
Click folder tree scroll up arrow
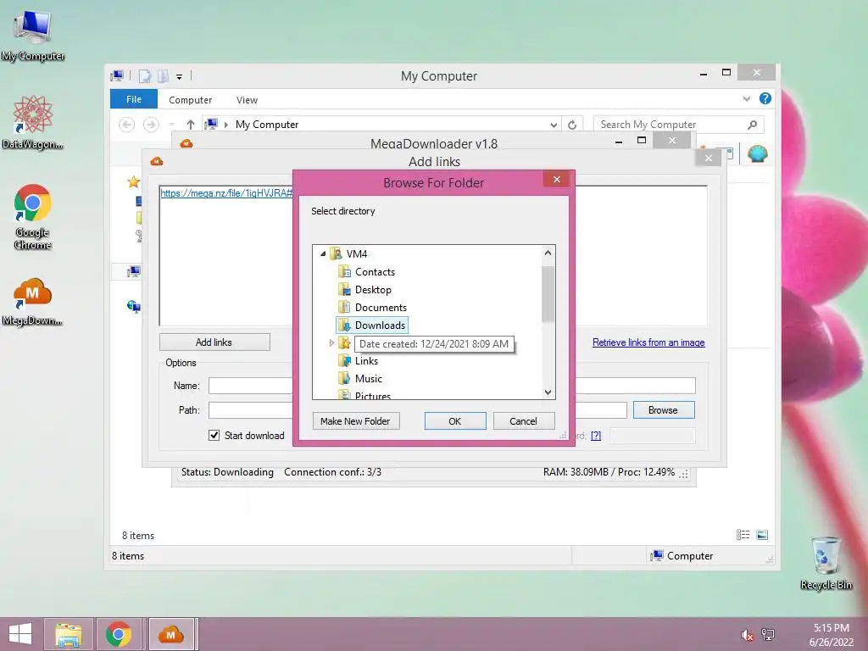click(548, 253)
